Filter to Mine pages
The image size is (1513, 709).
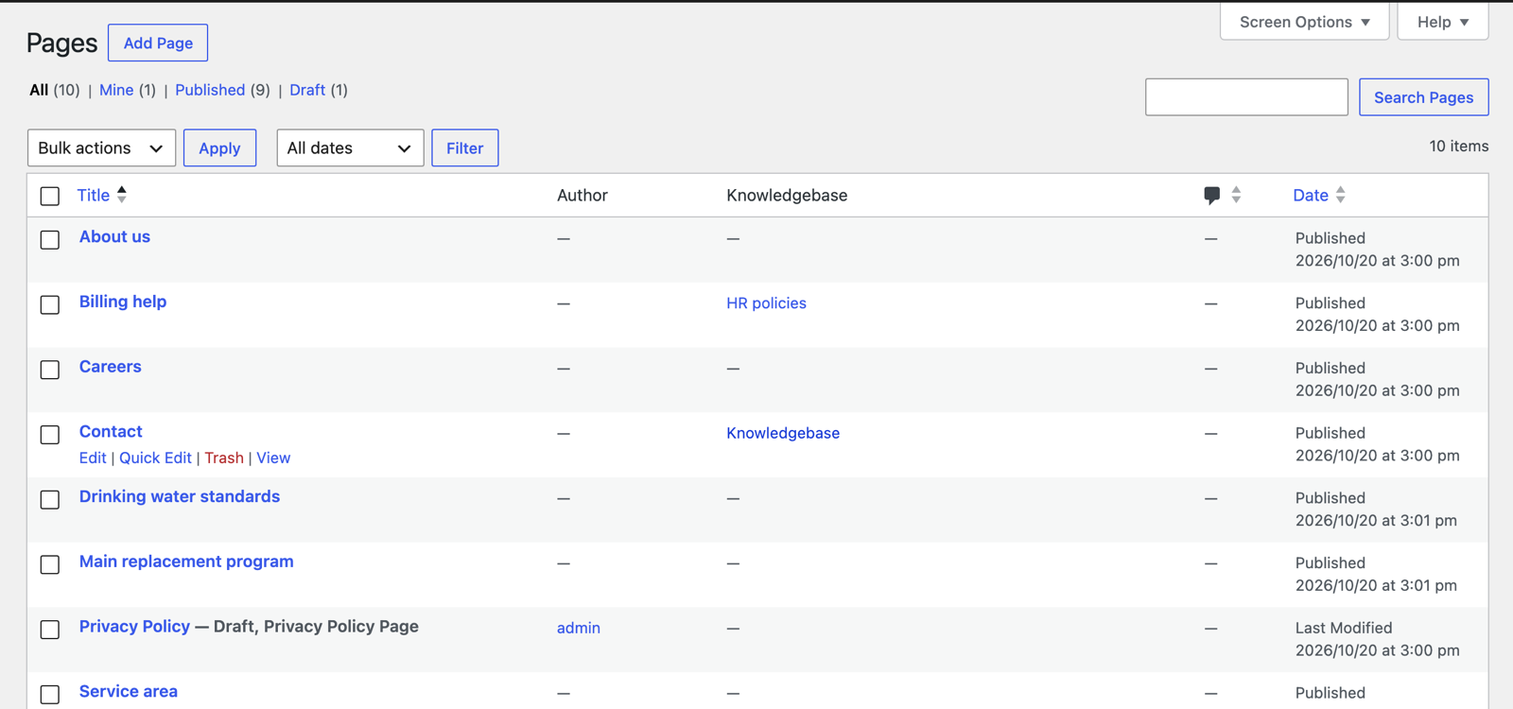pos(116,90)
